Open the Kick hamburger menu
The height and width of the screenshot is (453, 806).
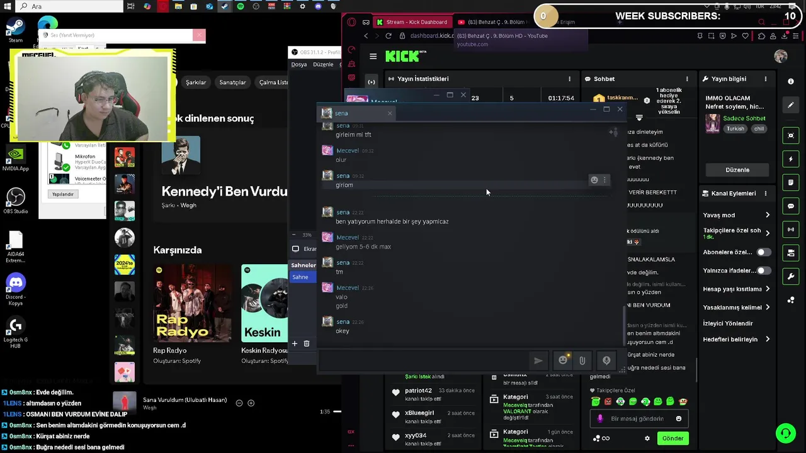pyautogui.click(x=373, y=57)
